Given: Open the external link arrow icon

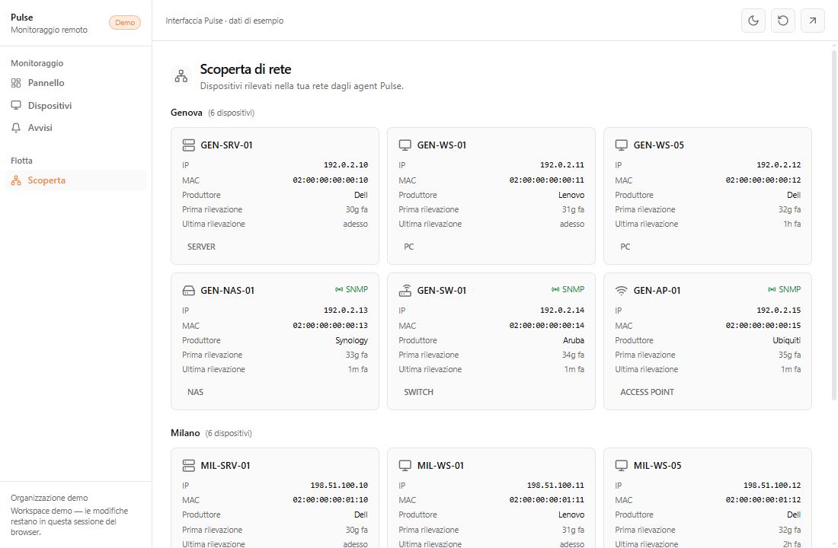Looking at the screenshot, I should 812,21.
